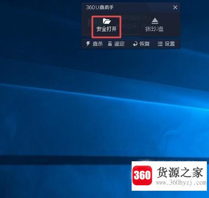Select 恢复 to recover files
209x198 pixels.
(141, 44)
